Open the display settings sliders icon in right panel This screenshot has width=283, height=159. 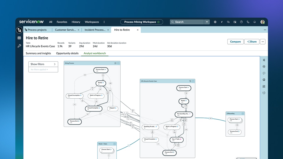point(264,60)
